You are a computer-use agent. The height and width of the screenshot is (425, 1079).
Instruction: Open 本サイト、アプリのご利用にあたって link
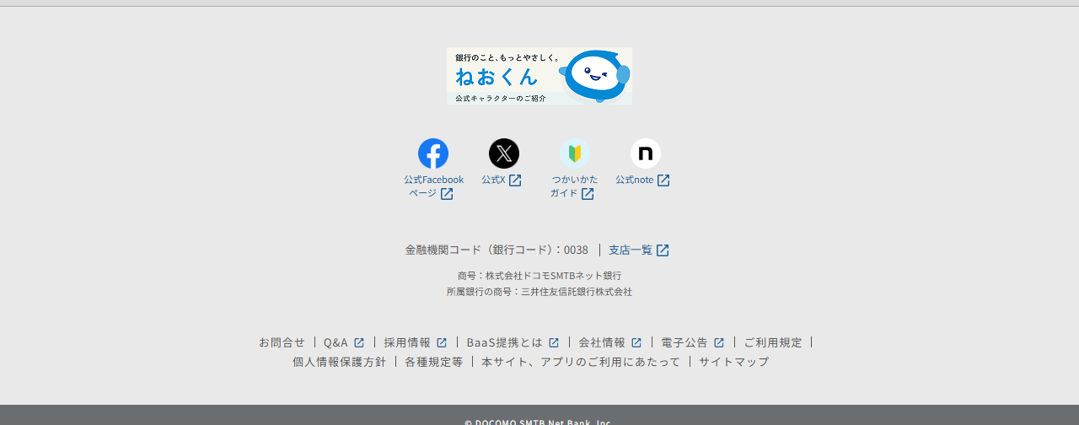coord(581,362)
